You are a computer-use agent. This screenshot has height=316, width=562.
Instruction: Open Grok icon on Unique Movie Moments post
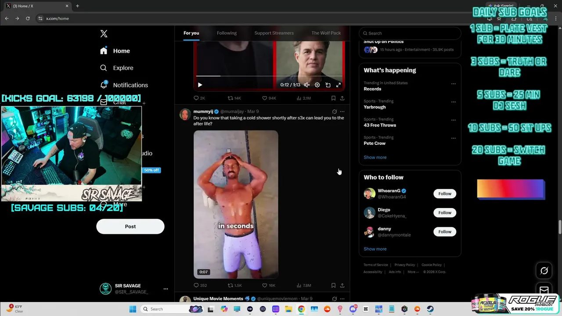tap(335, 299)
